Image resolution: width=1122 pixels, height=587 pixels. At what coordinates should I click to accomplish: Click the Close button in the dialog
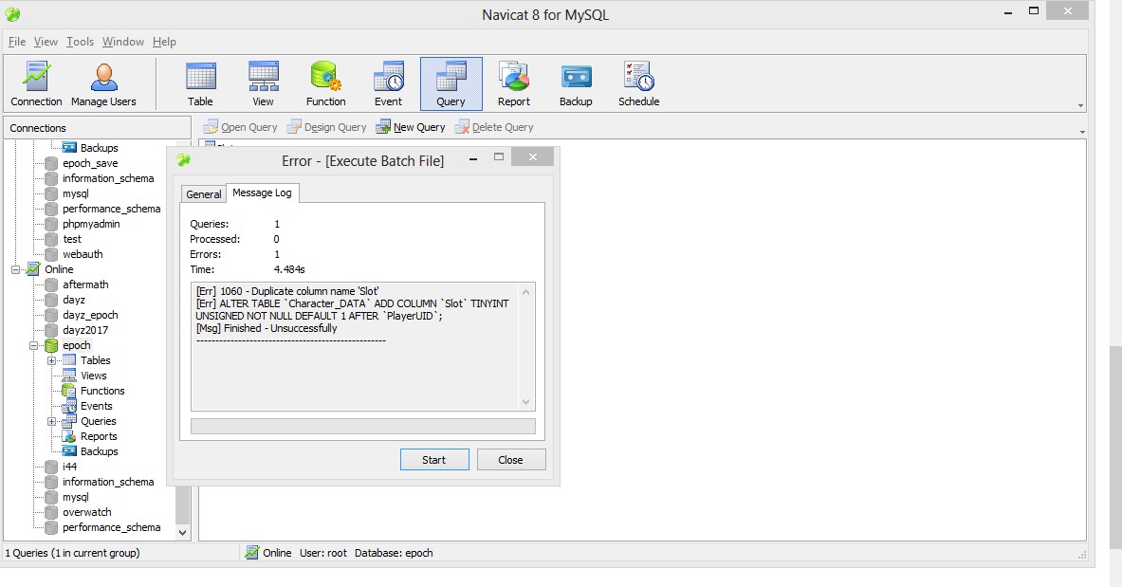click(x=511, y=460)
